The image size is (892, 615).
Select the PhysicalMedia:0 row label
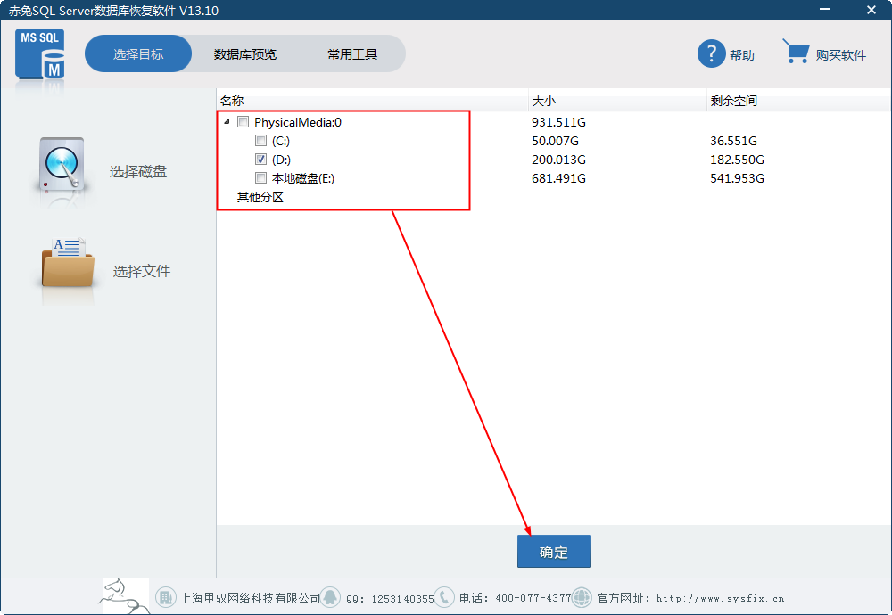tap(298, 122)
